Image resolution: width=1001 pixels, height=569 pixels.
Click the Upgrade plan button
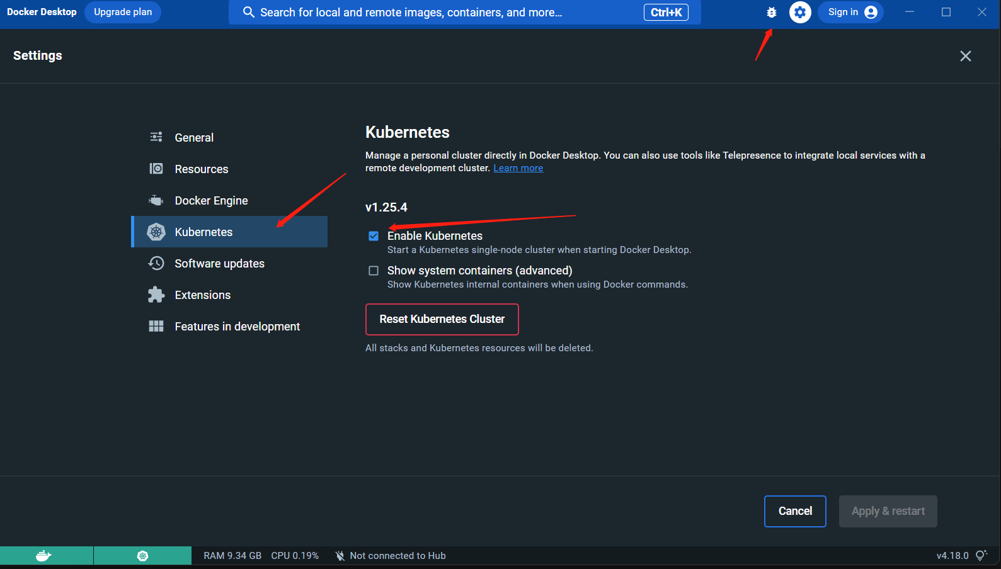[x=123, y=12]
